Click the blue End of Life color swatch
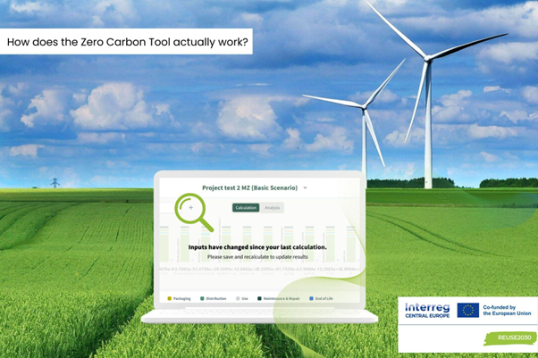 (310, 298)
